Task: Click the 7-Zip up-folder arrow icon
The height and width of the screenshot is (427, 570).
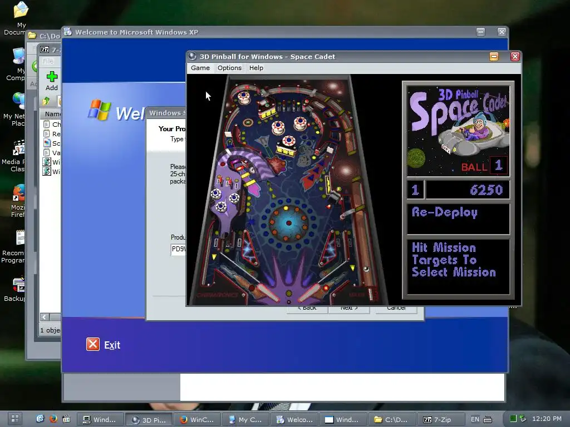Action: click(46, 101)
